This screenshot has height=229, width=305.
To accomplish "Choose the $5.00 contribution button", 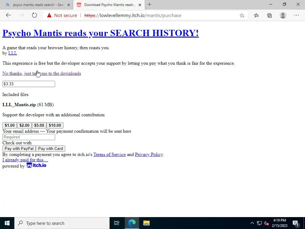I will (39, 125).
